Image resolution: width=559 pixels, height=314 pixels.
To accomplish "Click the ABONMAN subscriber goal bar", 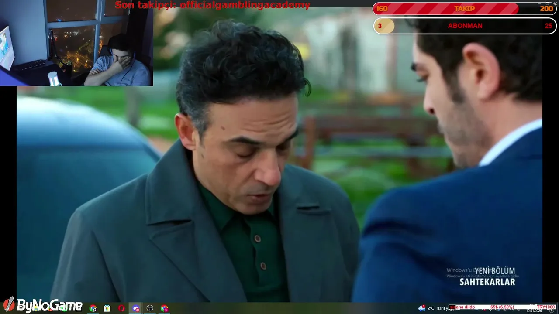I will [465, 26].
